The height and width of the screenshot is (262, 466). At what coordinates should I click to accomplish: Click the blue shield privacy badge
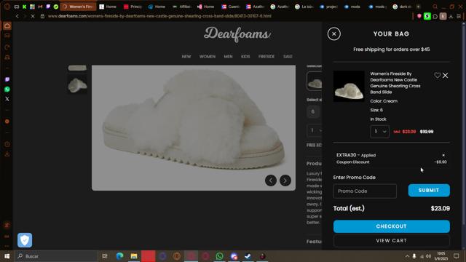click(25, 240)
